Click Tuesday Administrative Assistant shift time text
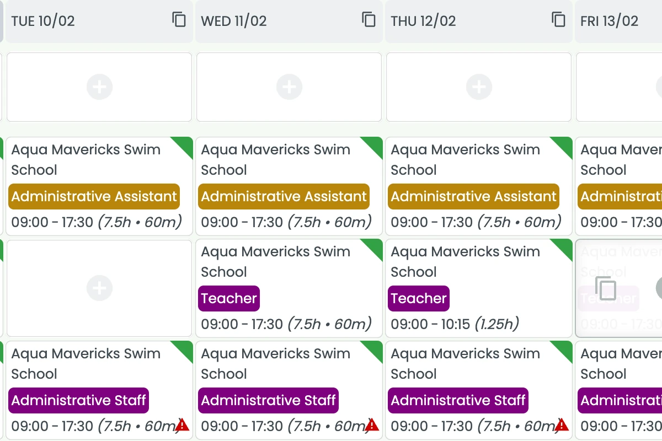This screenshot has width=662, height=441. point(97,222)
